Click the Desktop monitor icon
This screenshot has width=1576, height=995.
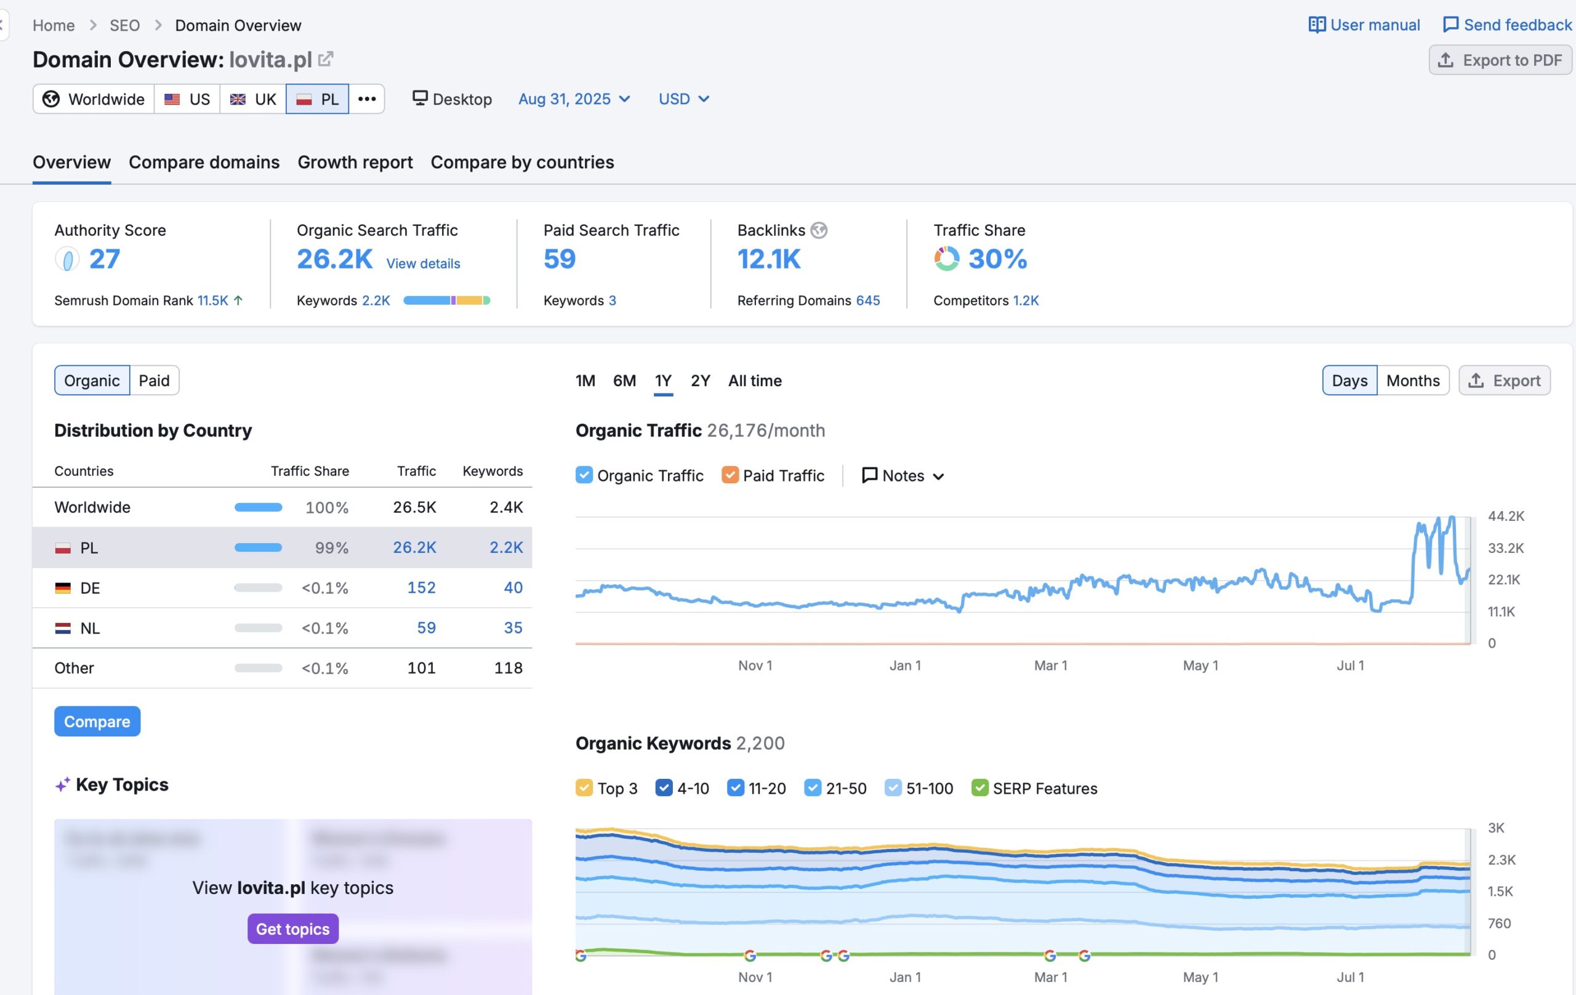(x=419, y=98)
